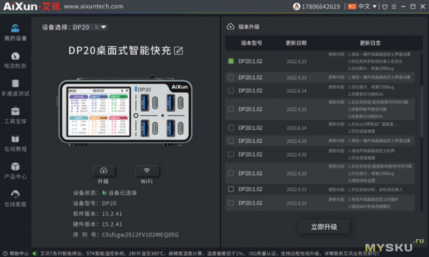429x257 pixels.
Task: Expand the 设备选择 DP20 dropdown
Action: 103,27
